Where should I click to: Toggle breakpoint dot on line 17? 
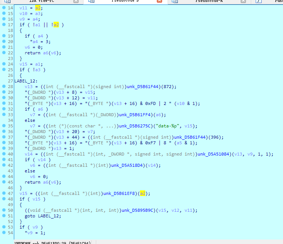[x=4, y=24]
